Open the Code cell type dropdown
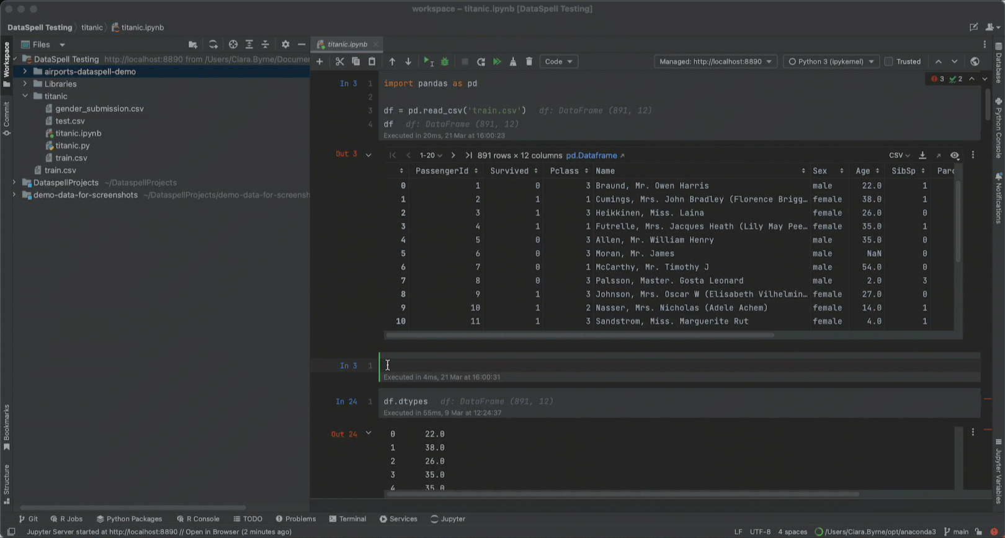1005x538 pixels. [558, 61]
